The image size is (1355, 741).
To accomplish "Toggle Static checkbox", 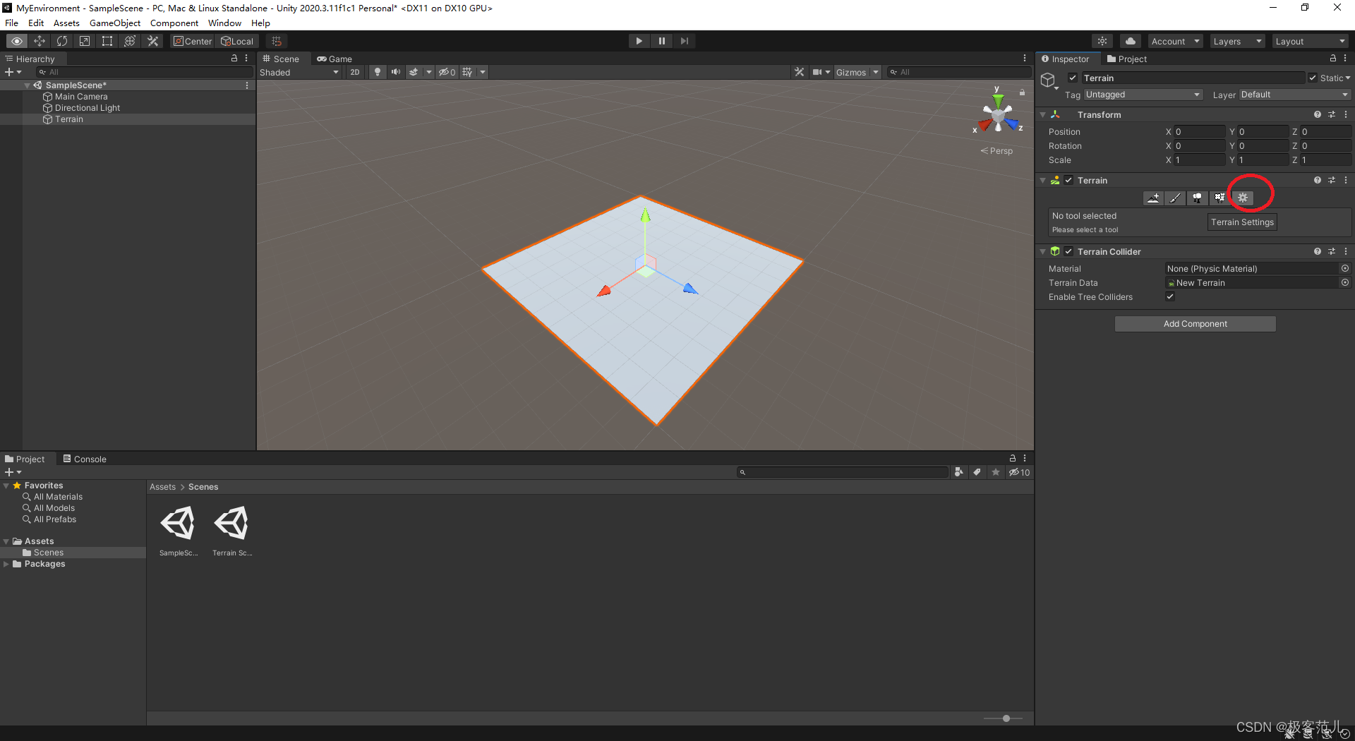I will click(1313, 78).
